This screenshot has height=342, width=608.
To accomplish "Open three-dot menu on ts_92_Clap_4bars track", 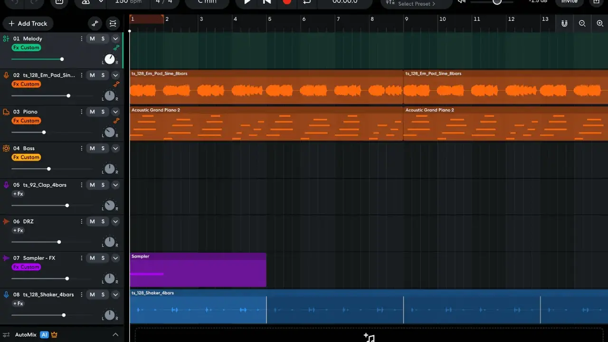I will 82,185.
